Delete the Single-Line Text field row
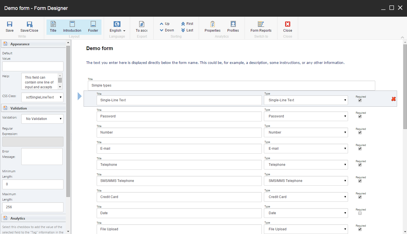The width and height of the screenshot is (407, 234). click(393, 99)
